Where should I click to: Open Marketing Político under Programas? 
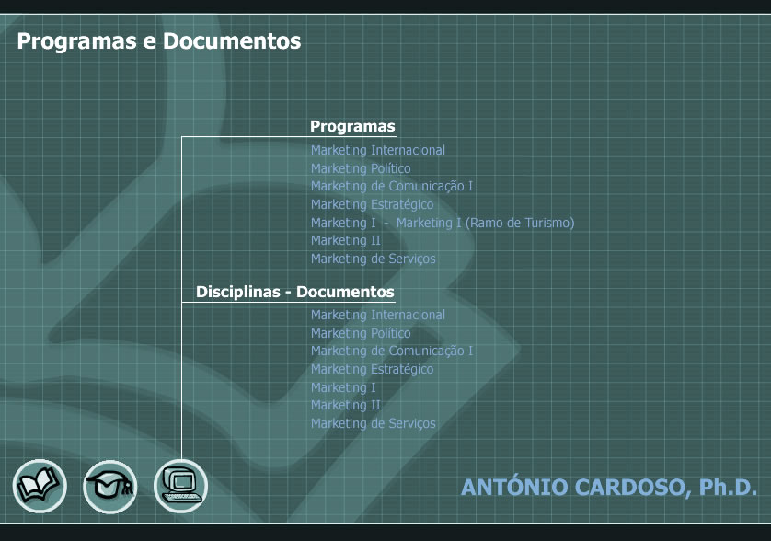[361, 168]
